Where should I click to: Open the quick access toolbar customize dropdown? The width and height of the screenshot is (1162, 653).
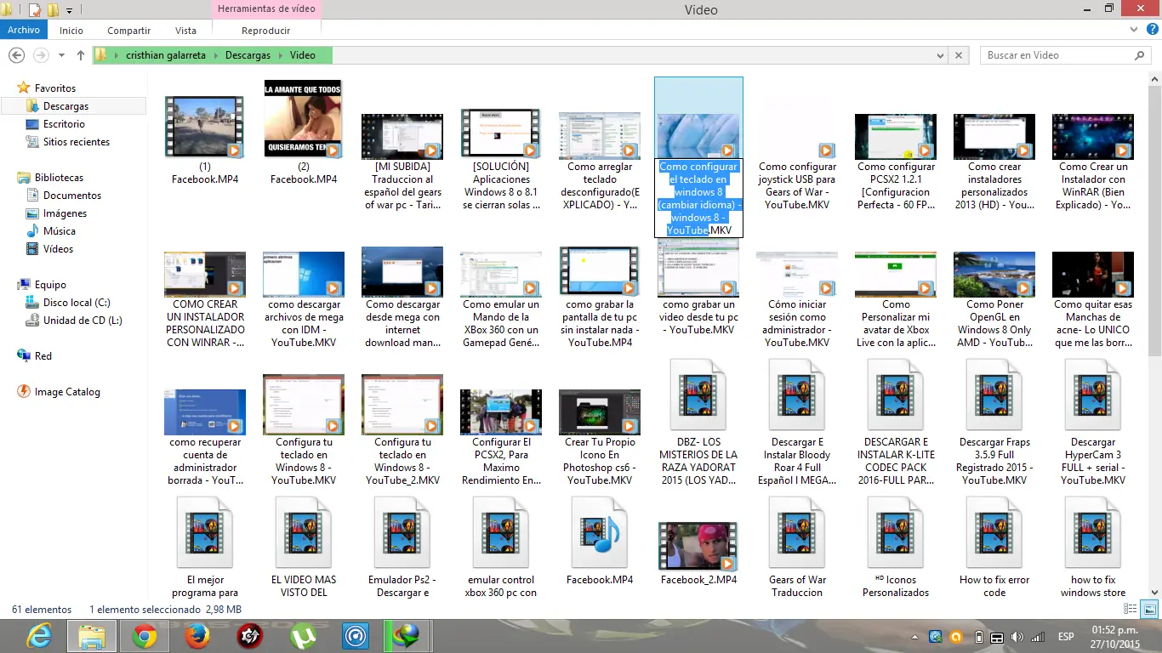[x=70, y=10]
